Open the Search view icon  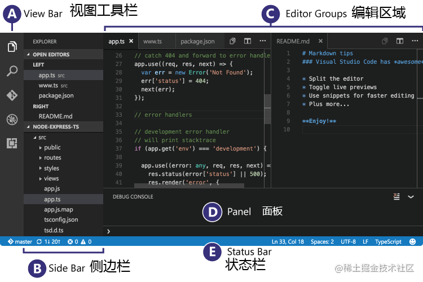(x=12, y=70)
